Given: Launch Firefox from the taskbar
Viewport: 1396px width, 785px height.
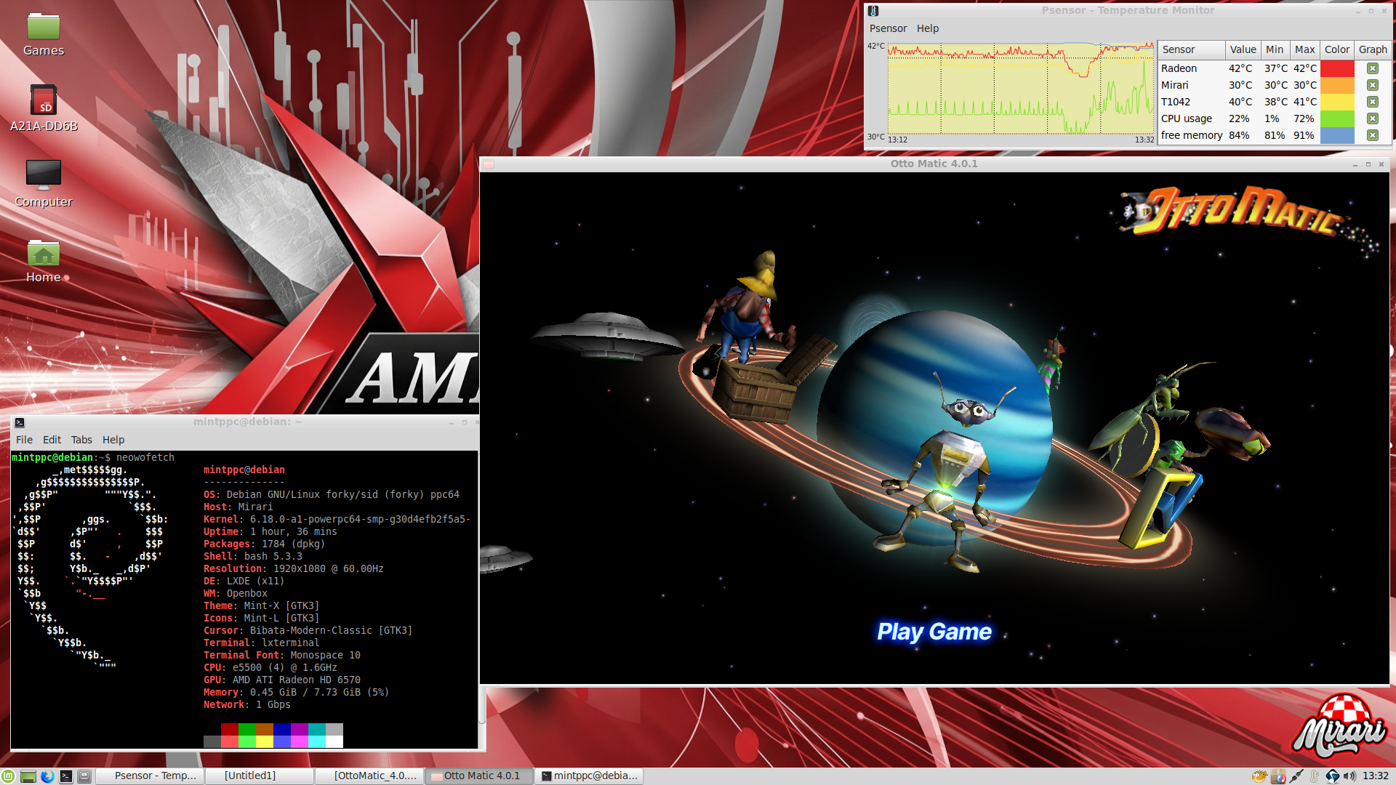Looking at the screenshot, I should 47,776.
